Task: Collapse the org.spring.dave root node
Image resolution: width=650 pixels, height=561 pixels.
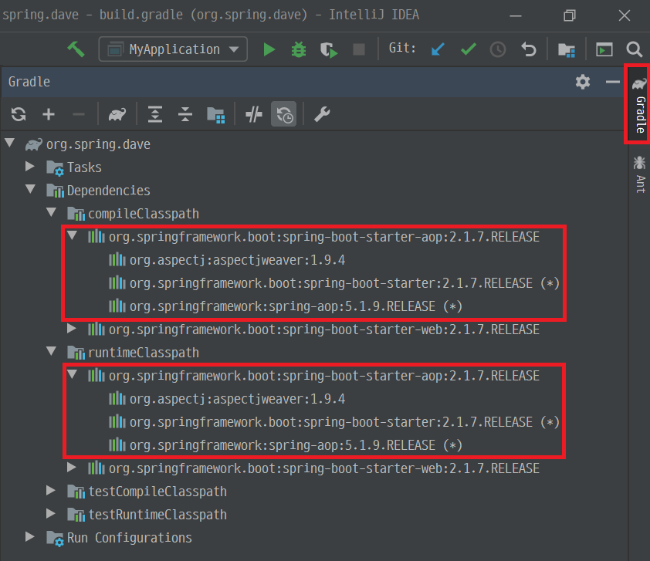Action: point(10,144)
